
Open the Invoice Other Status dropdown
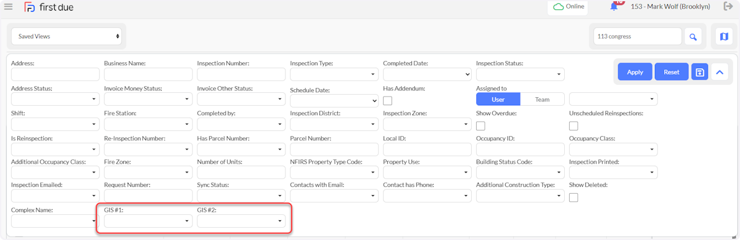(x=241, y=99)
